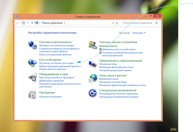
Task: Click the Appearance and Personalization monitor icon
Action: [93, 64]
